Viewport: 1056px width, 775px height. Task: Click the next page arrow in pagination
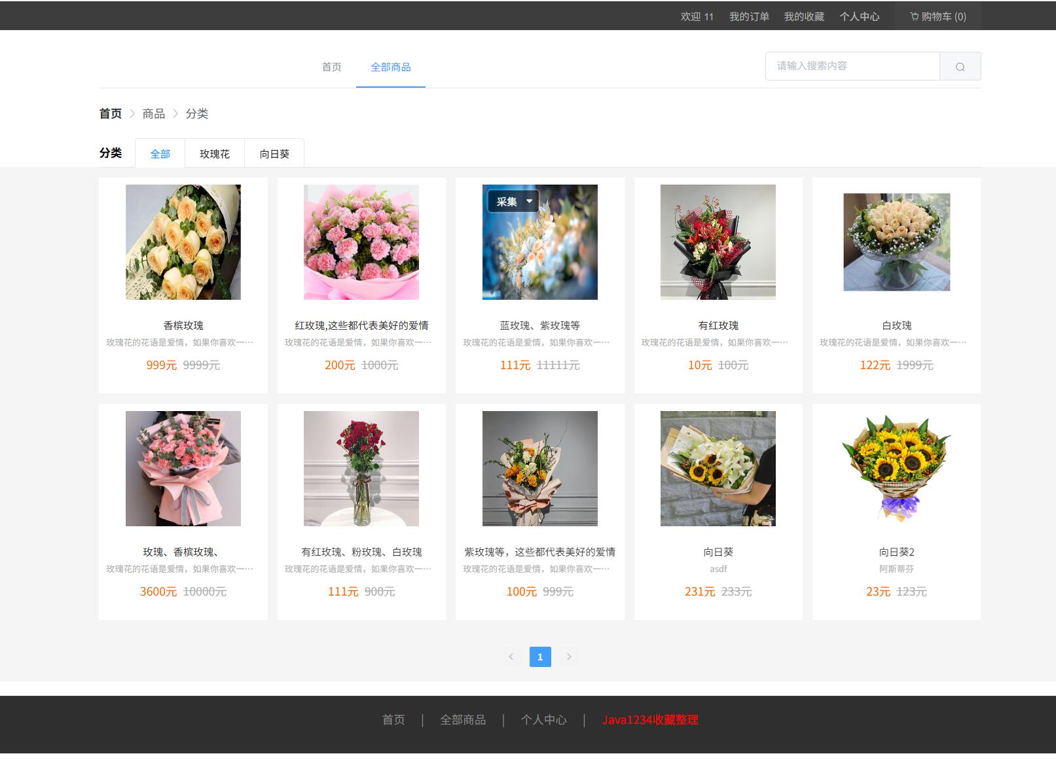569,657
